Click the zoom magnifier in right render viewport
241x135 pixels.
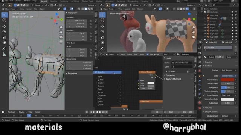point(193,27)
